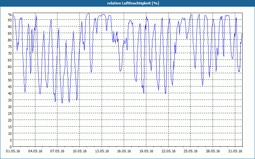Click the y-axis value 35
Viewport: 255px width, 159px height.
pyautogui.click(x=10, y=100)
